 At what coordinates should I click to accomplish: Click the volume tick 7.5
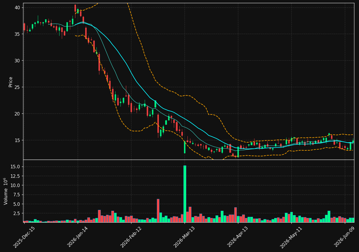tap(17, 195)
